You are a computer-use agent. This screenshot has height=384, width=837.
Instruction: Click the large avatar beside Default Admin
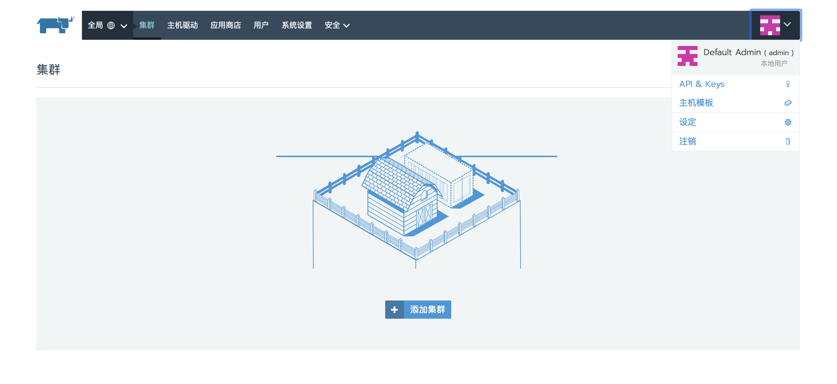click(x=687, y=56)
